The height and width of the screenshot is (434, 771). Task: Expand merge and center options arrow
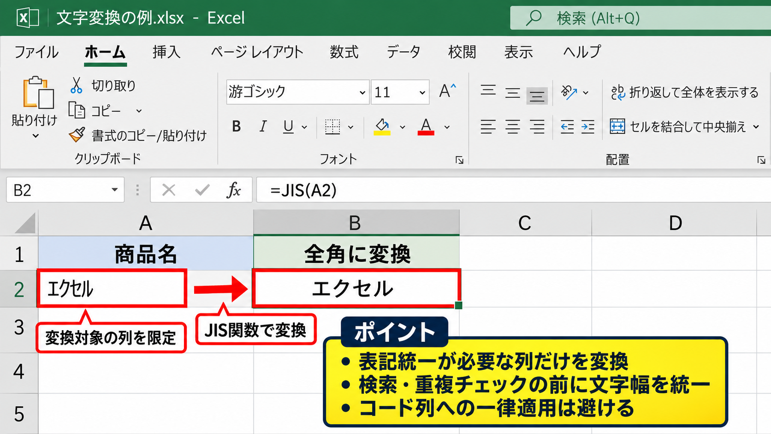(x=756, y=127)
